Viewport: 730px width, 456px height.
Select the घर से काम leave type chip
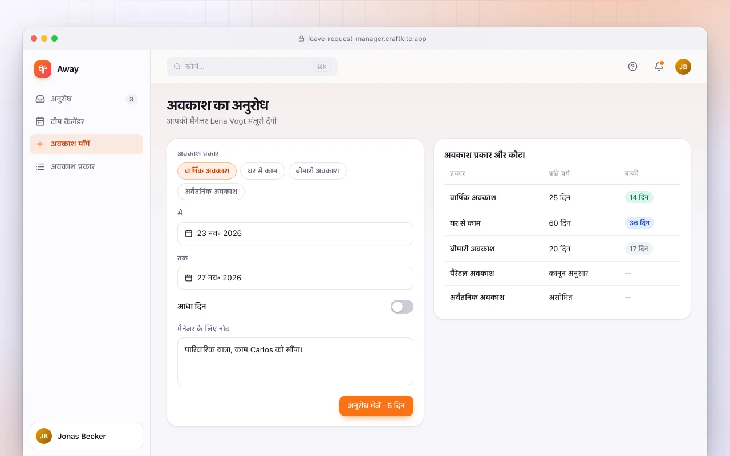coord(262,171)
